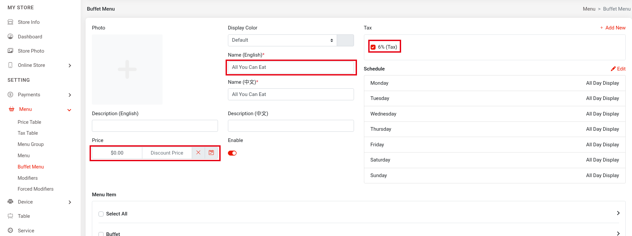
Task: Click the Sunday schedule row
Action: point(495,175)
